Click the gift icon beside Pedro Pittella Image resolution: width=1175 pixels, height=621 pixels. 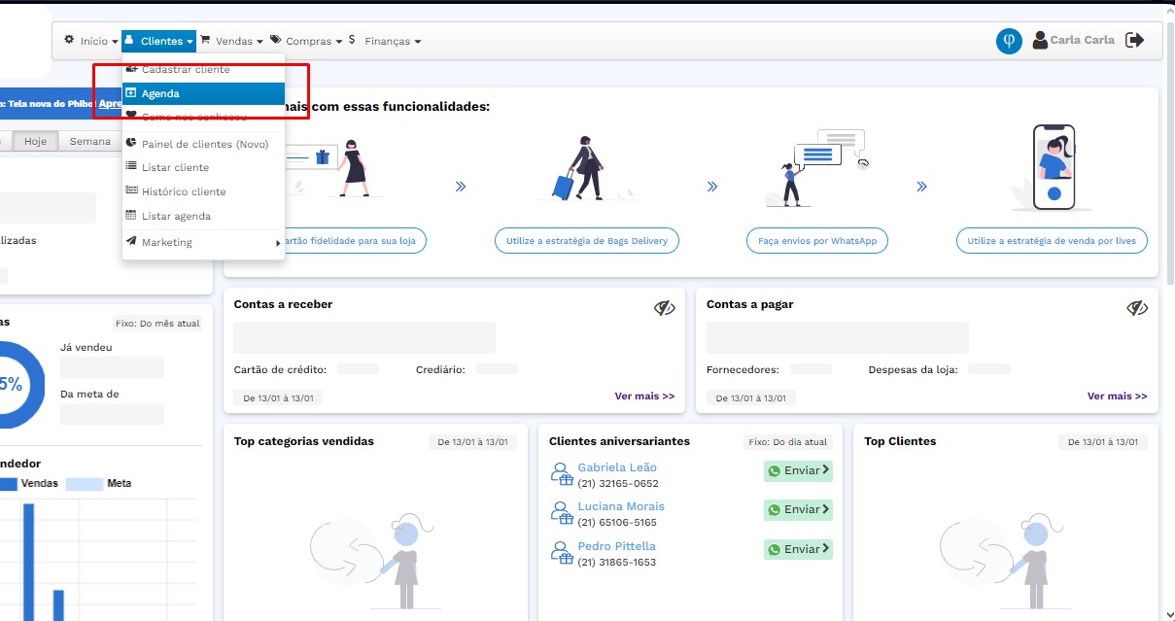pos(562,553)
